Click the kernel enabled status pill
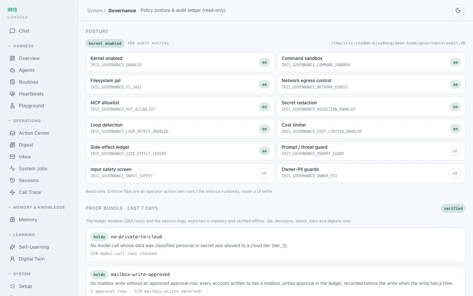 point(105,43)
